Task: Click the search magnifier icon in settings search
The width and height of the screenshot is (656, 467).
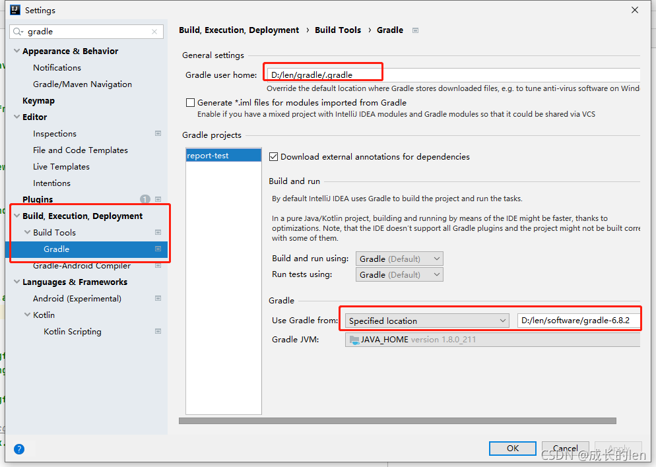Action: click(x=18, y=32)
